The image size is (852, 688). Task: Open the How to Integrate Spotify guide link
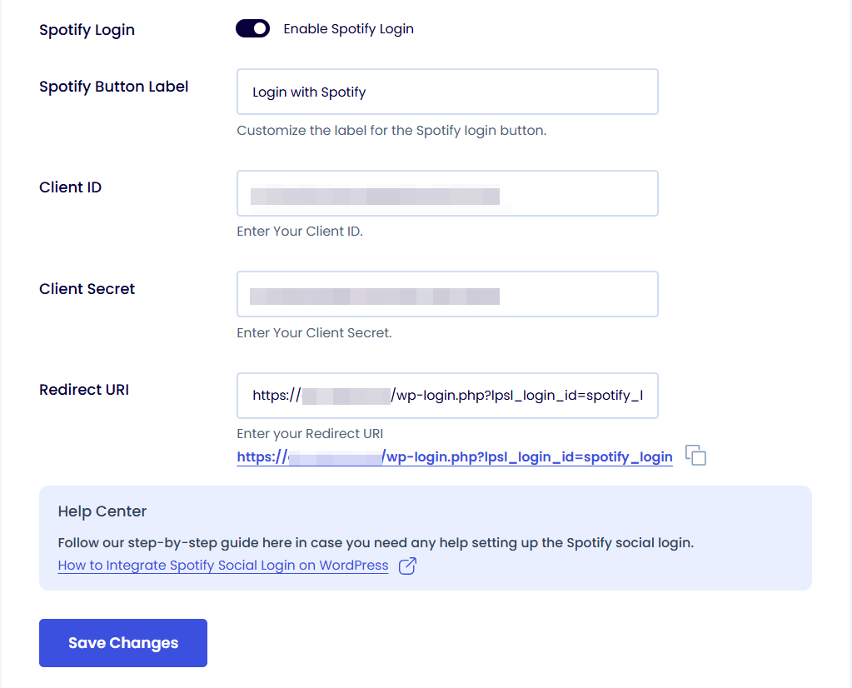(x=223, y=566)
